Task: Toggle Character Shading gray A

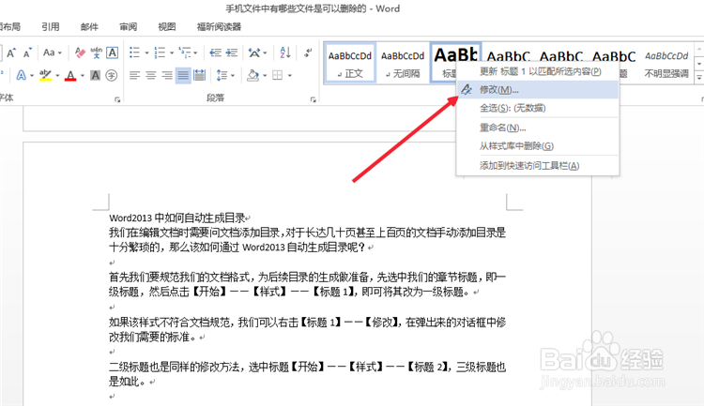Action: click(x=95, y=75)
